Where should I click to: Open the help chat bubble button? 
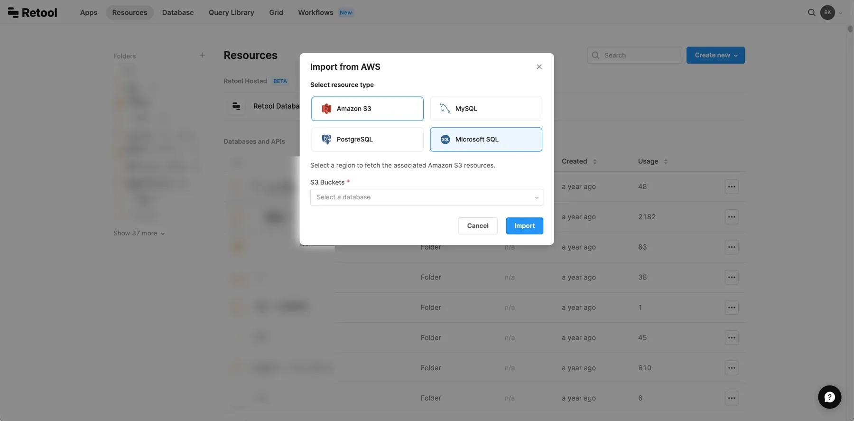[x=829, y=397]
